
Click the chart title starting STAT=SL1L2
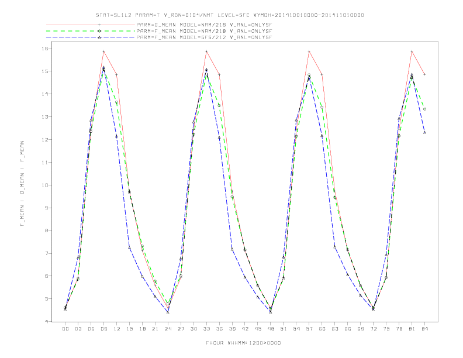pos(230,15)
